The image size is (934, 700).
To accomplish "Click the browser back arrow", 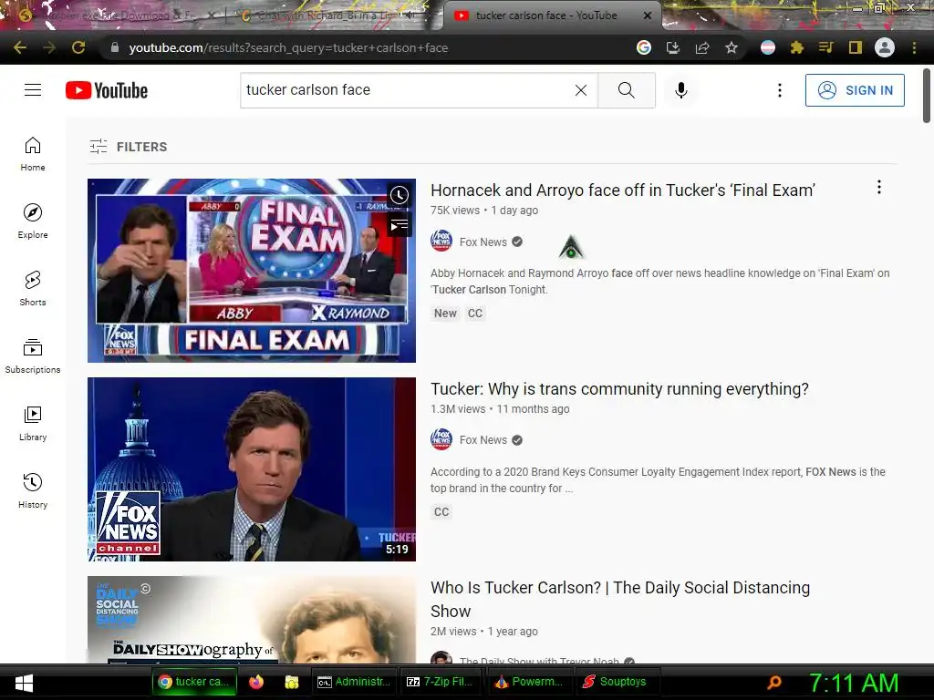I will (x=20, y=47).
